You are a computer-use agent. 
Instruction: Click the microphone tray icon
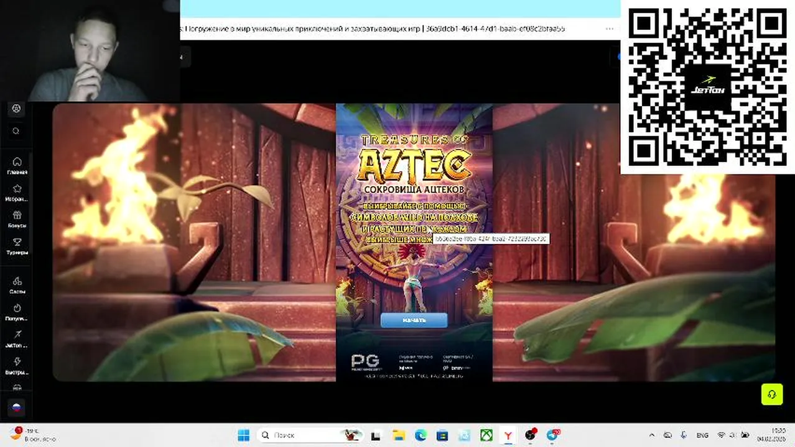[684, 435]
